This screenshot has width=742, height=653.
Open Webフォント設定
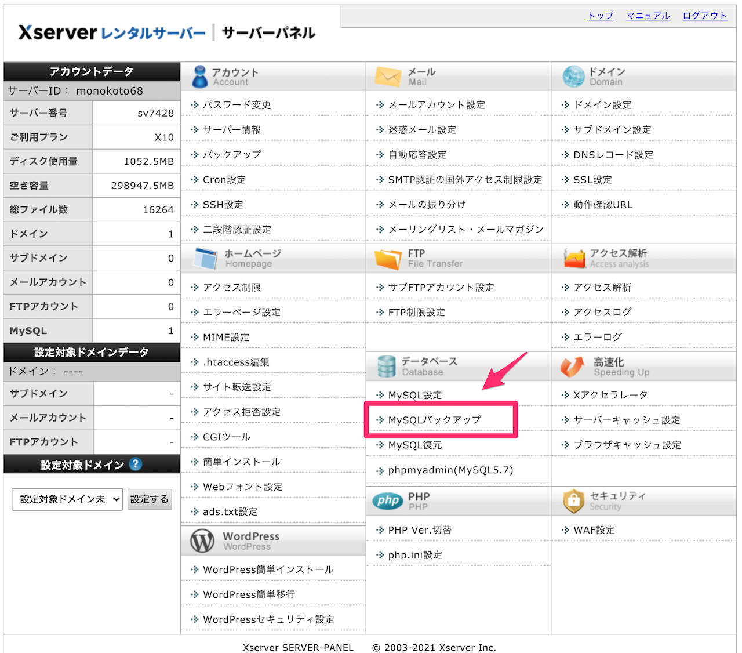(243, 487)
